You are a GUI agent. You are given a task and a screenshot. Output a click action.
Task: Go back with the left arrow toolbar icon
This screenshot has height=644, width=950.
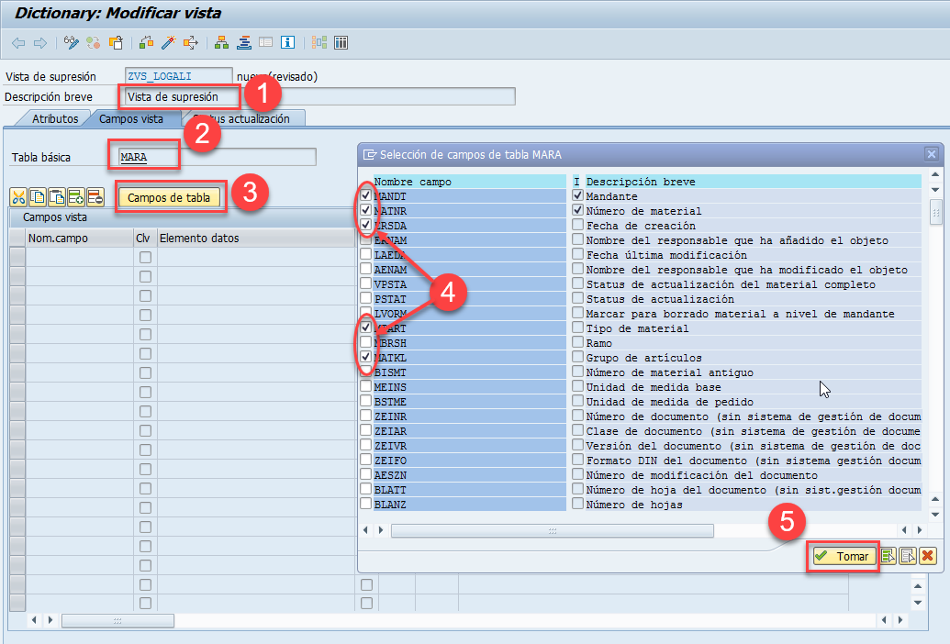18,43
